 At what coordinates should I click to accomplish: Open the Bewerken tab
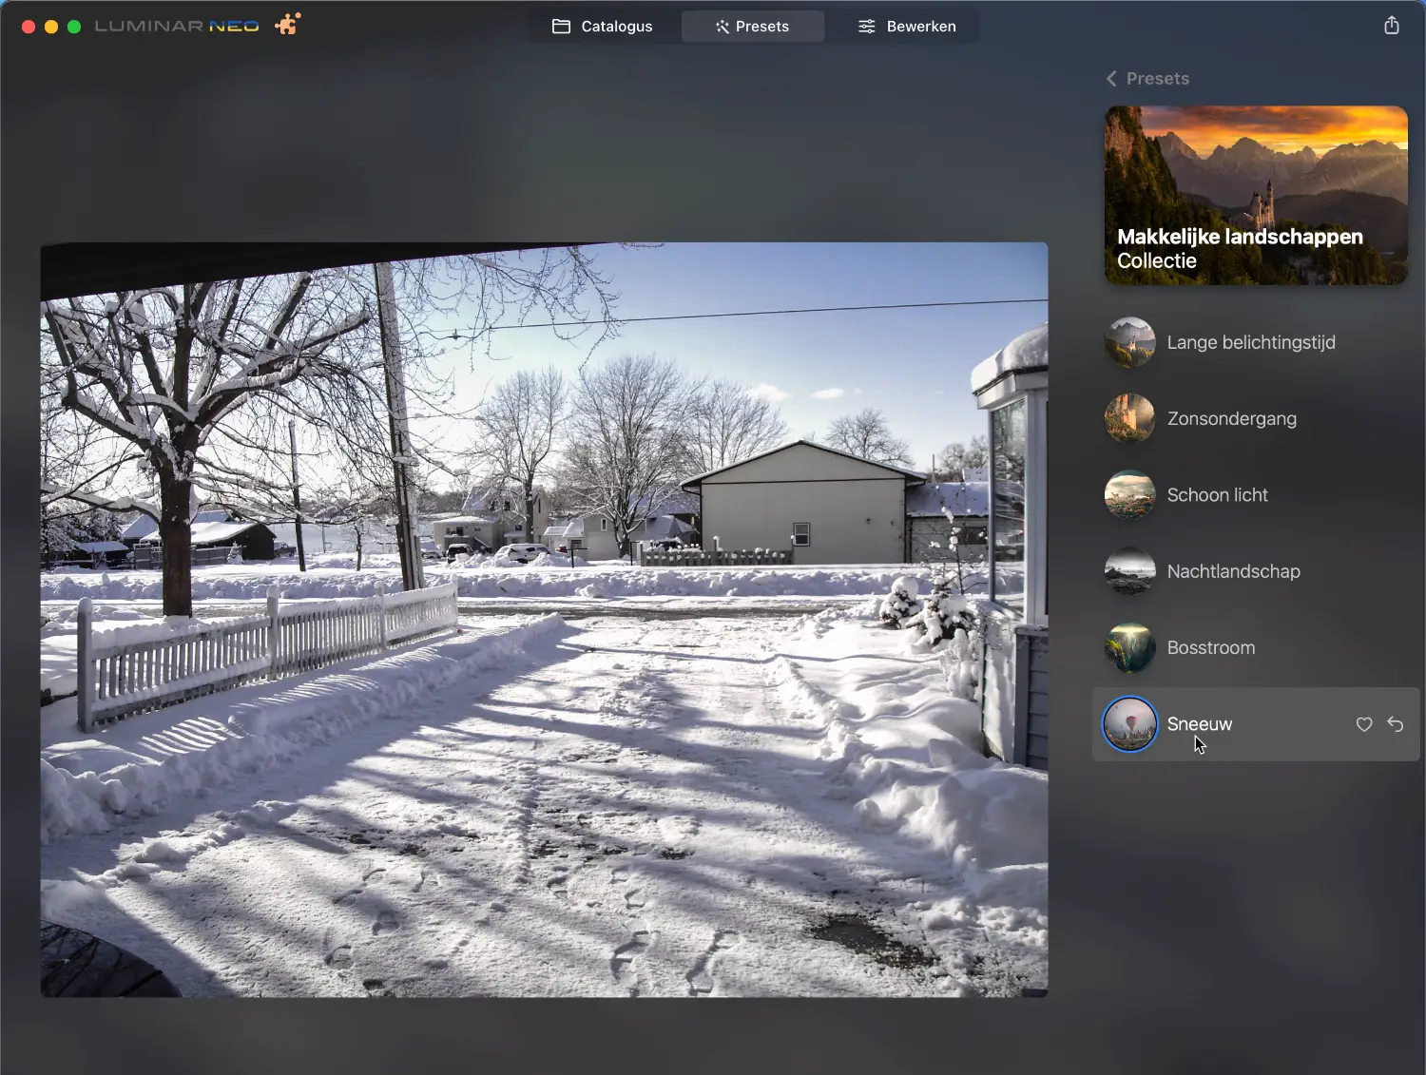point(907,27)
